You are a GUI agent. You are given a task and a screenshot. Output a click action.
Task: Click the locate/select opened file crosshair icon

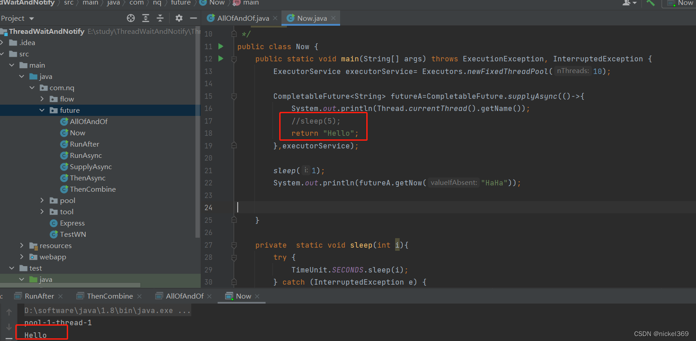(x=131, y=18)
